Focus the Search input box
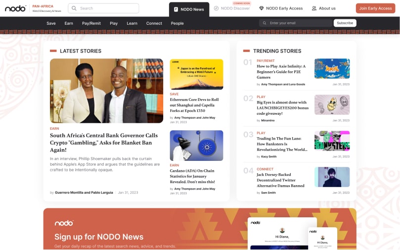The width and height of the screenshot is (400, 250). click(x=107, y=8)
